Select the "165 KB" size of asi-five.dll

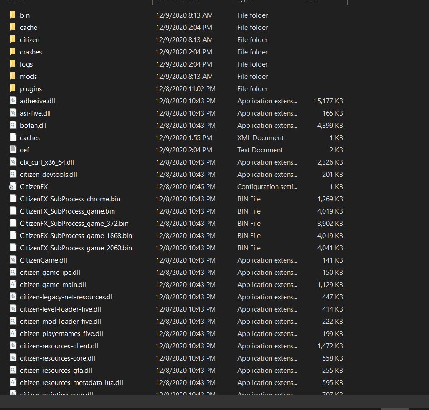333,113
